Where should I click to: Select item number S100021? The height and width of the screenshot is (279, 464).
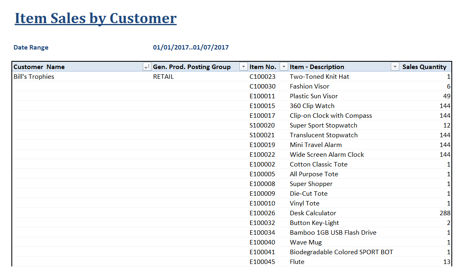click(262, 135)
